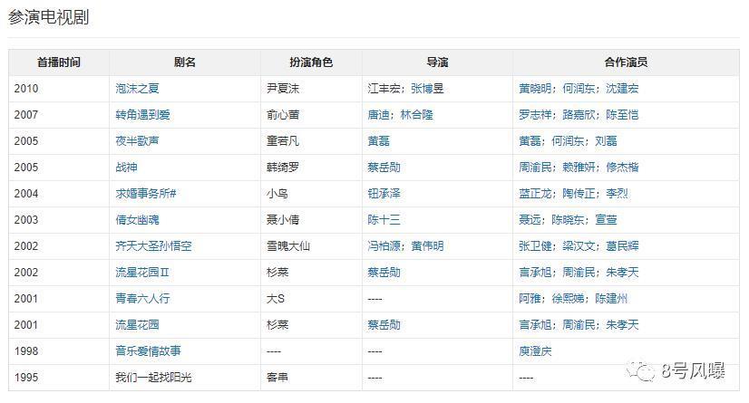
Task: Click co-star 沈建宏 link
Action: 622,88
